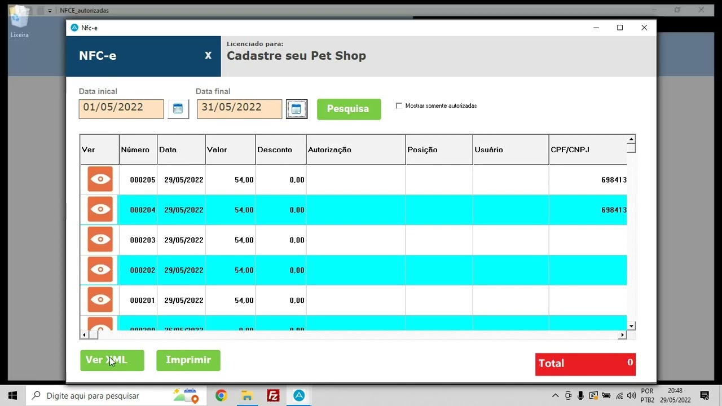
Task: Select cell with number 000201
Action: coord(138,301)
